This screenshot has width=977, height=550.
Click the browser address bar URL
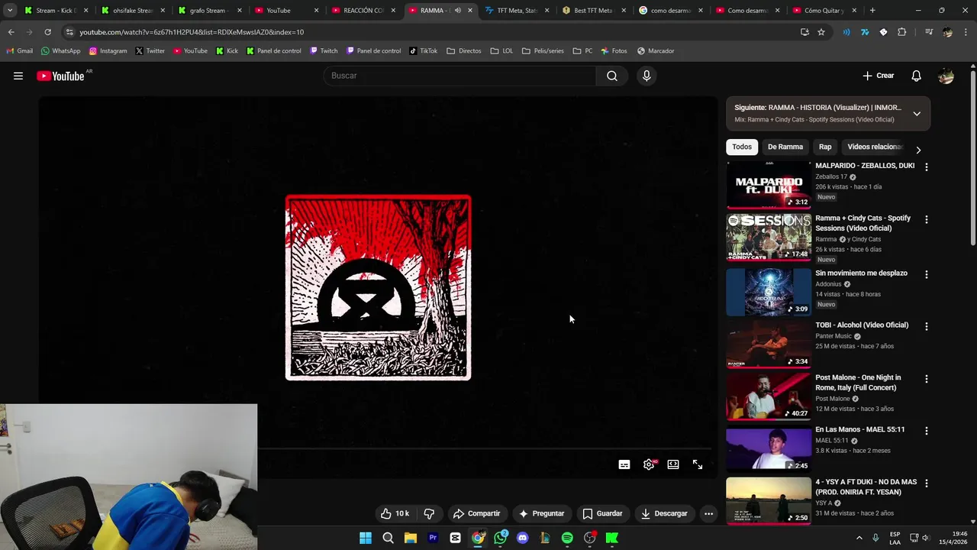pyautogui.click(x=192, y=32)
